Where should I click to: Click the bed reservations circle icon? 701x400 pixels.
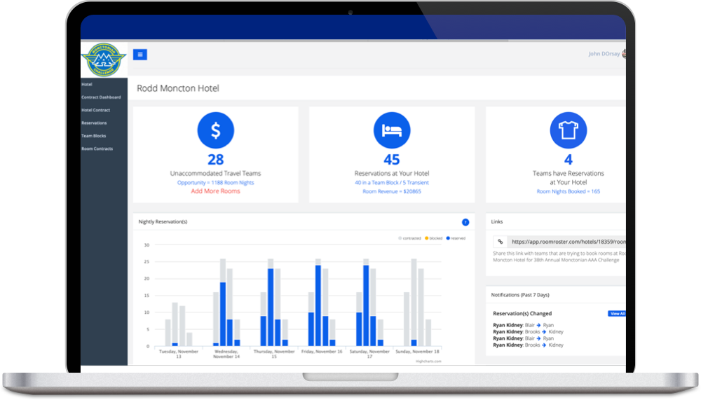392,130
